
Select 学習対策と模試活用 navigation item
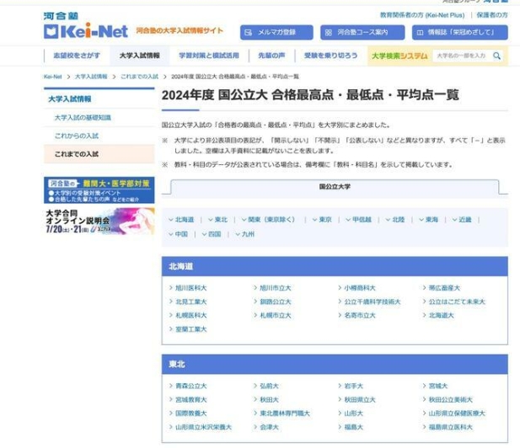[x=209, y=56]
